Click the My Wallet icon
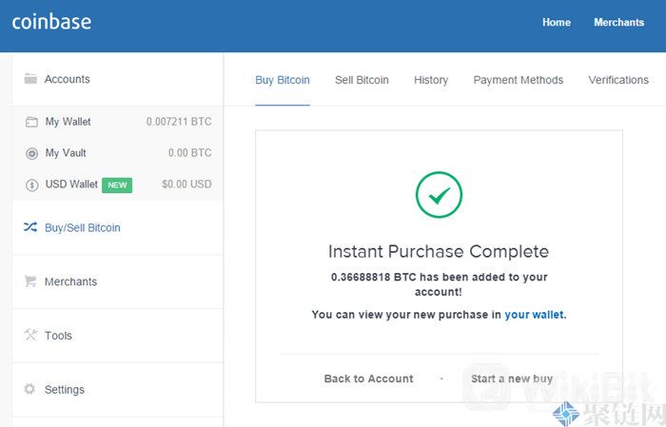 tap(31, 122)
